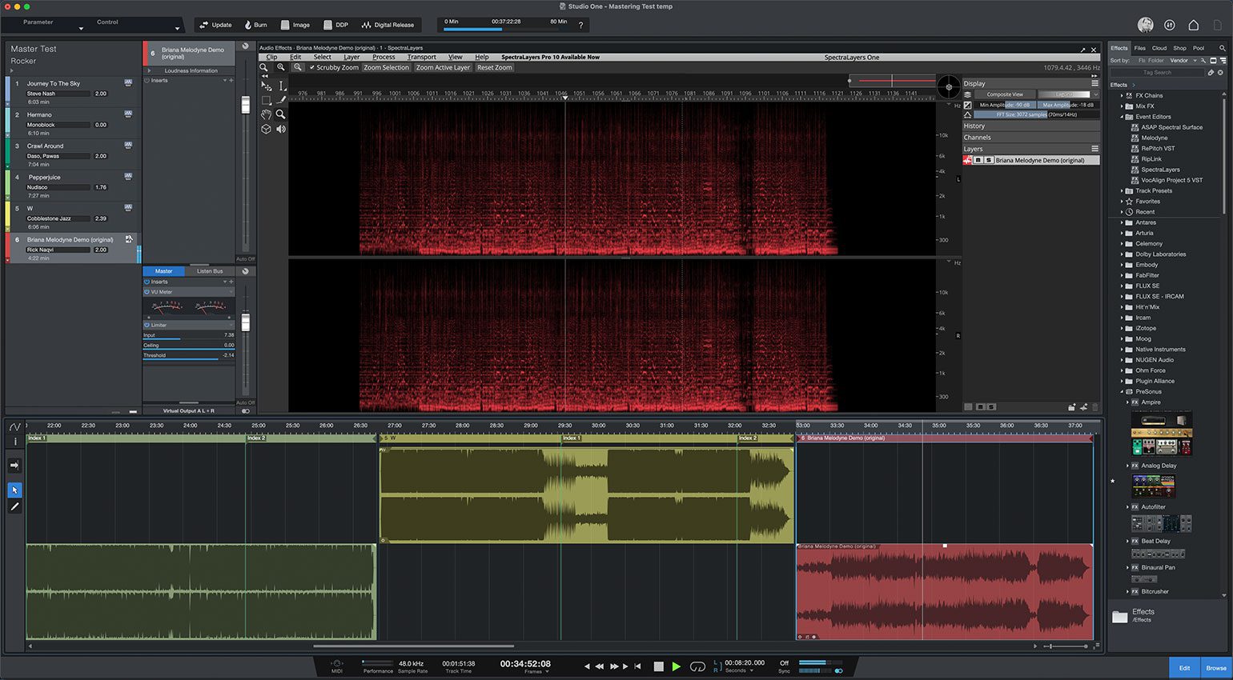This screenshot has height=680, width=1233.
Task: Click the MIDI icon in the transport bar
Action: tap(336, 665)
